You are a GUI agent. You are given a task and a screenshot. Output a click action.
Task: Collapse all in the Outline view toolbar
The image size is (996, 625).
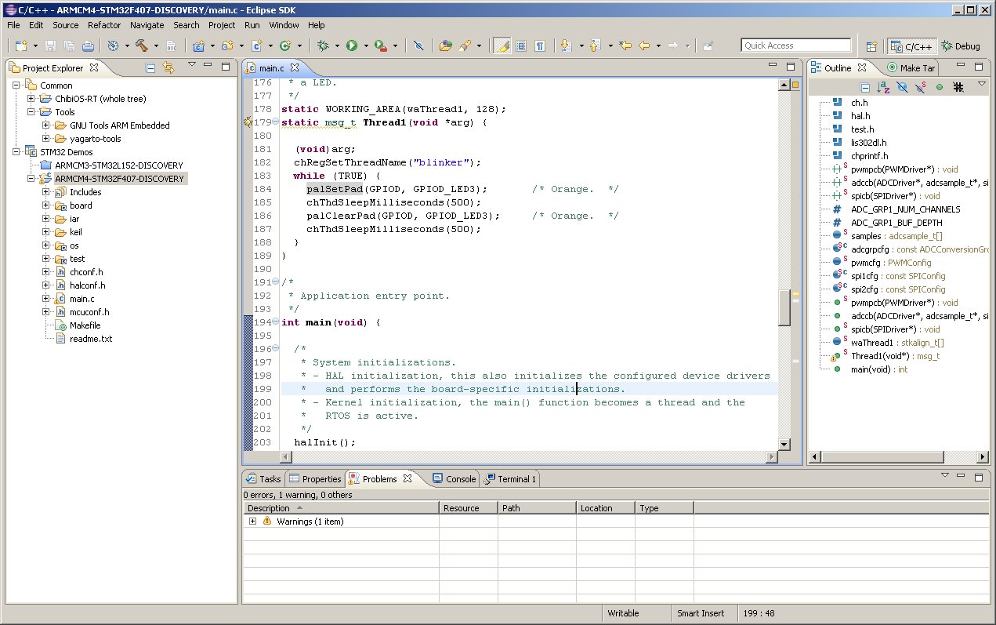865,87
